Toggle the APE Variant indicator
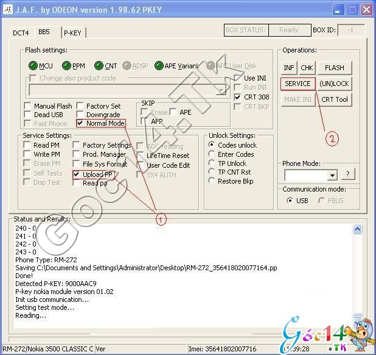Image resolution: width=376 pixels, height=355 pixels. pyautogui.click(x=159, y=66)
